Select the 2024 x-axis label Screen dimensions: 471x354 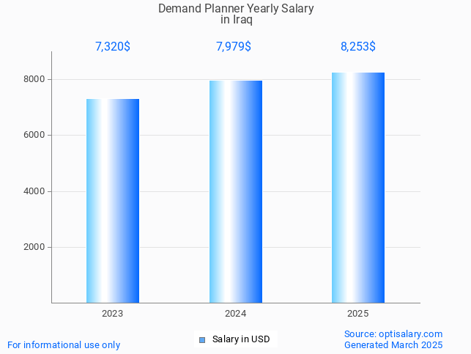pos(235,313)
